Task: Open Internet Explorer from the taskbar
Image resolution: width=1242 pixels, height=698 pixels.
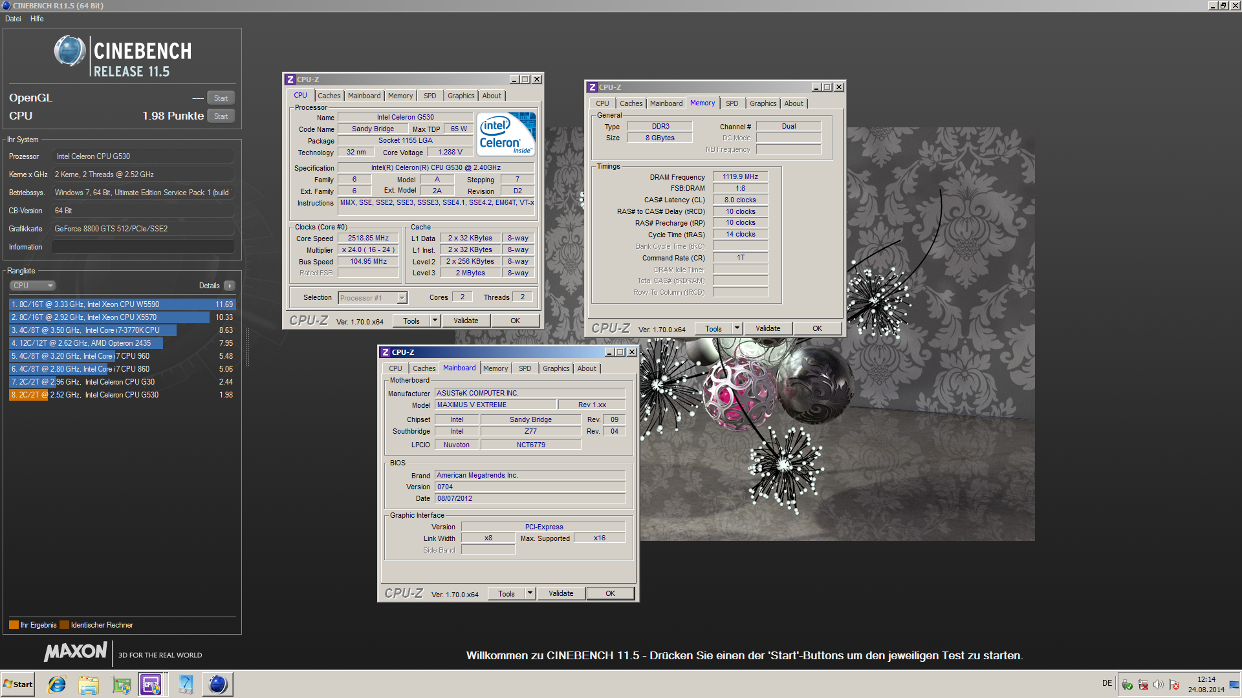Action: click(57, 684)
